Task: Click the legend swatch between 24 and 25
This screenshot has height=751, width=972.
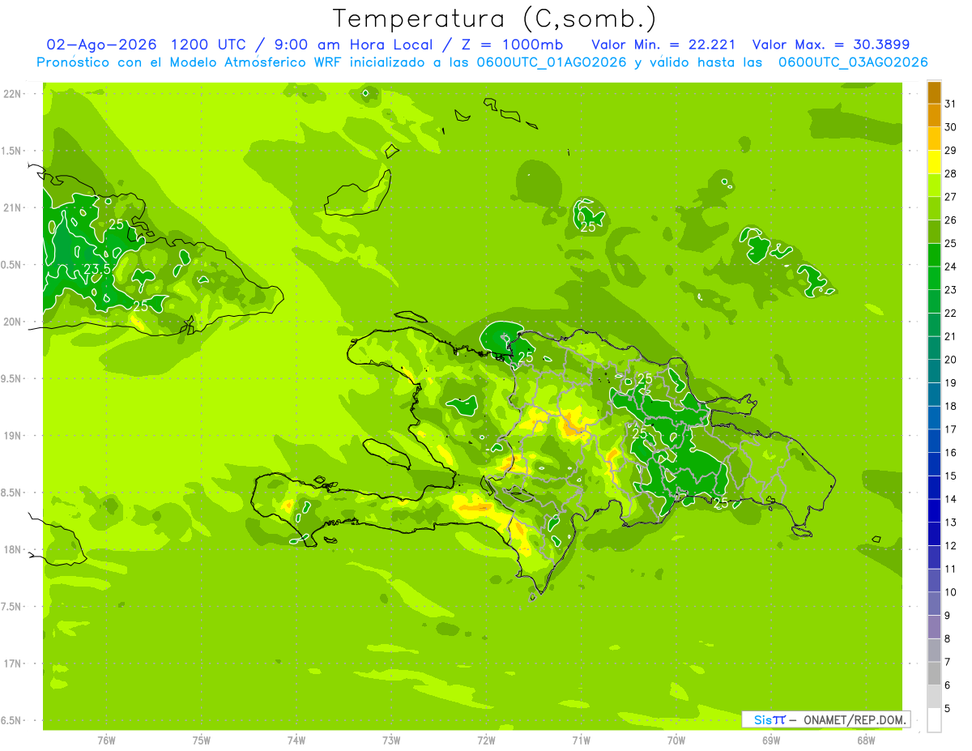Action: tap(934, 255)
